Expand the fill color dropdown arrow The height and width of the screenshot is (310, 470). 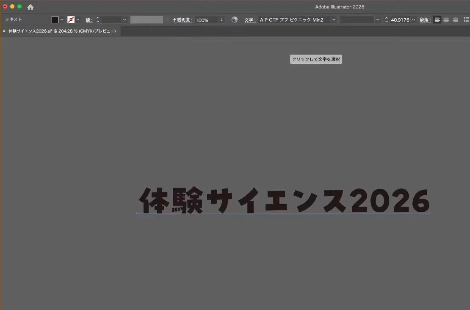tap(62, 20)
